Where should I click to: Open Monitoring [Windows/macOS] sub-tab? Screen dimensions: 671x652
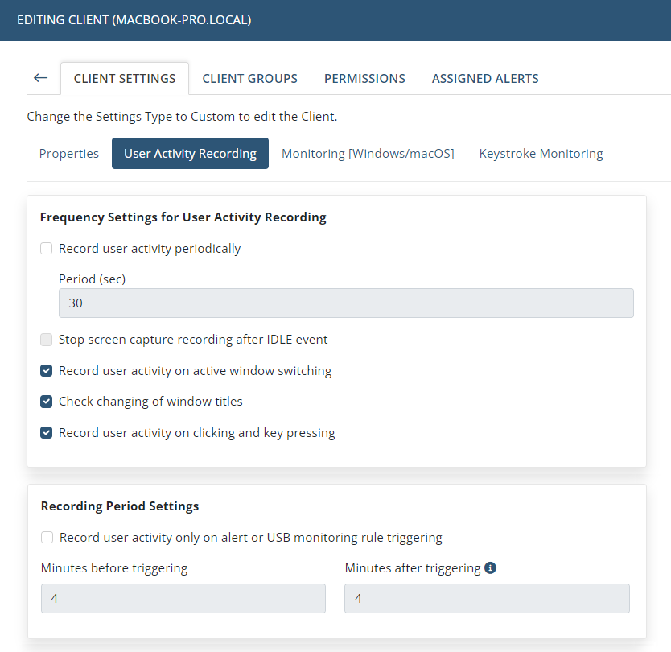pos(368,153)
